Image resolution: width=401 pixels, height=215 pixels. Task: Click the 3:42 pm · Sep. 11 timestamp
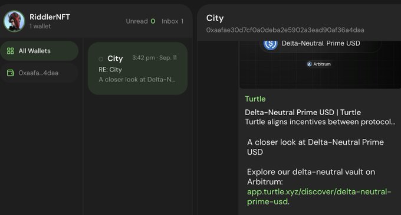pos(155,58)
